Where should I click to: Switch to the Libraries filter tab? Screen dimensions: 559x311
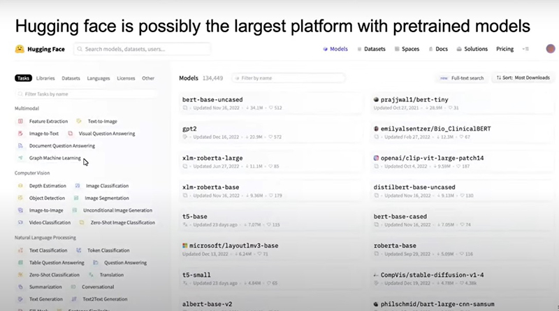pyautogui.click(x=45, y=78)
